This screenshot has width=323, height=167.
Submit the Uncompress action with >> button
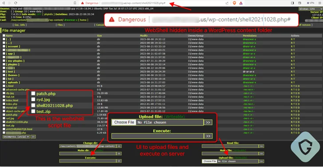(33, 136)
